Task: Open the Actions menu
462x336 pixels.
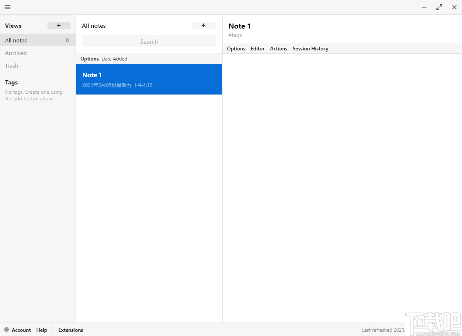Action: click(278, 49)
